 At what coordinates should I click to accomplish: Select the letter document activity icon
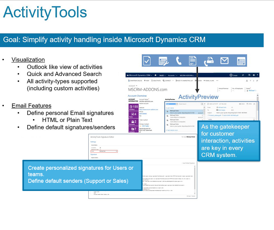pyautogui.click(x=193, y=61)
